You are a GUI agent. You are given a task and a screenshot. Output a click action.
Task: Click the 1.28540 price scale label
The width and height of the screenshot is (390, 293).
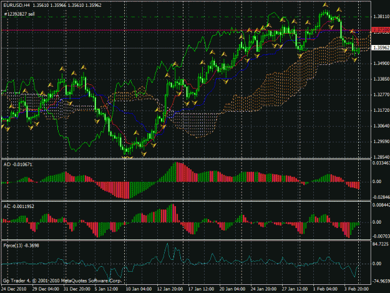tap(381, 157)
